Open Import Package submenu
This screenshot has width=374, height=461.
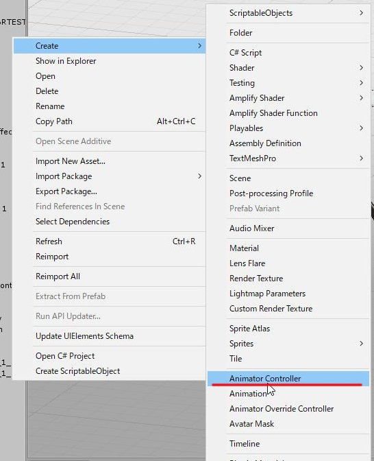[110, 176]
